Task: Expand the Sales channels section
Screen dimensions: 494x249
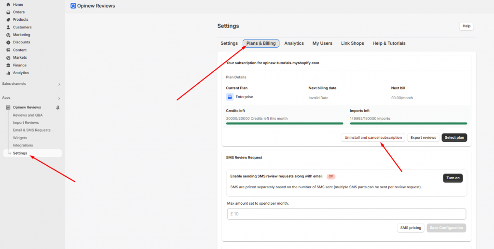Action: pos(59,84)
